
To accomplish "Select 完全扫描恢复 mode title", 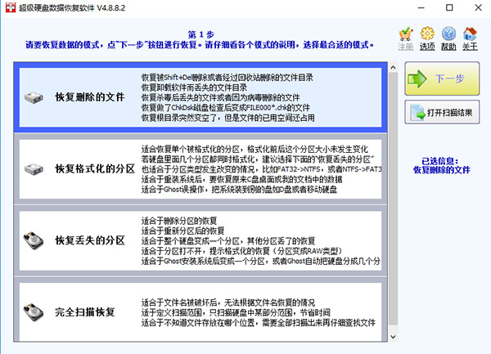I will (85, 312).
